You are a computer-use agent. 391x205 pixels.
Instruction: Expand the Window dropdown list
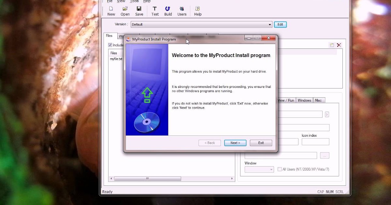(271, 170)
